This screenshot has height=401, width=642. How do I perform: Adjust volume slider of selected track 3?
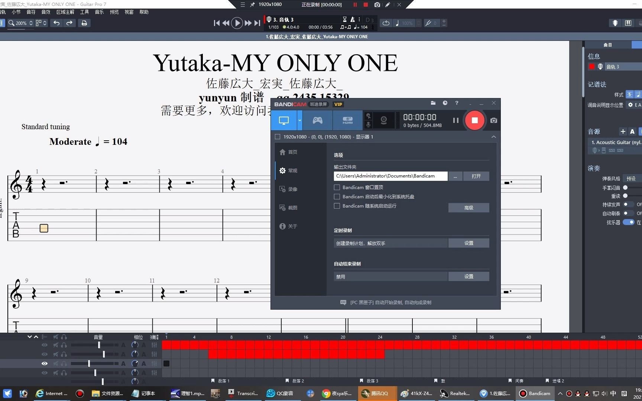pyautogui.click(x=89, y=363)
